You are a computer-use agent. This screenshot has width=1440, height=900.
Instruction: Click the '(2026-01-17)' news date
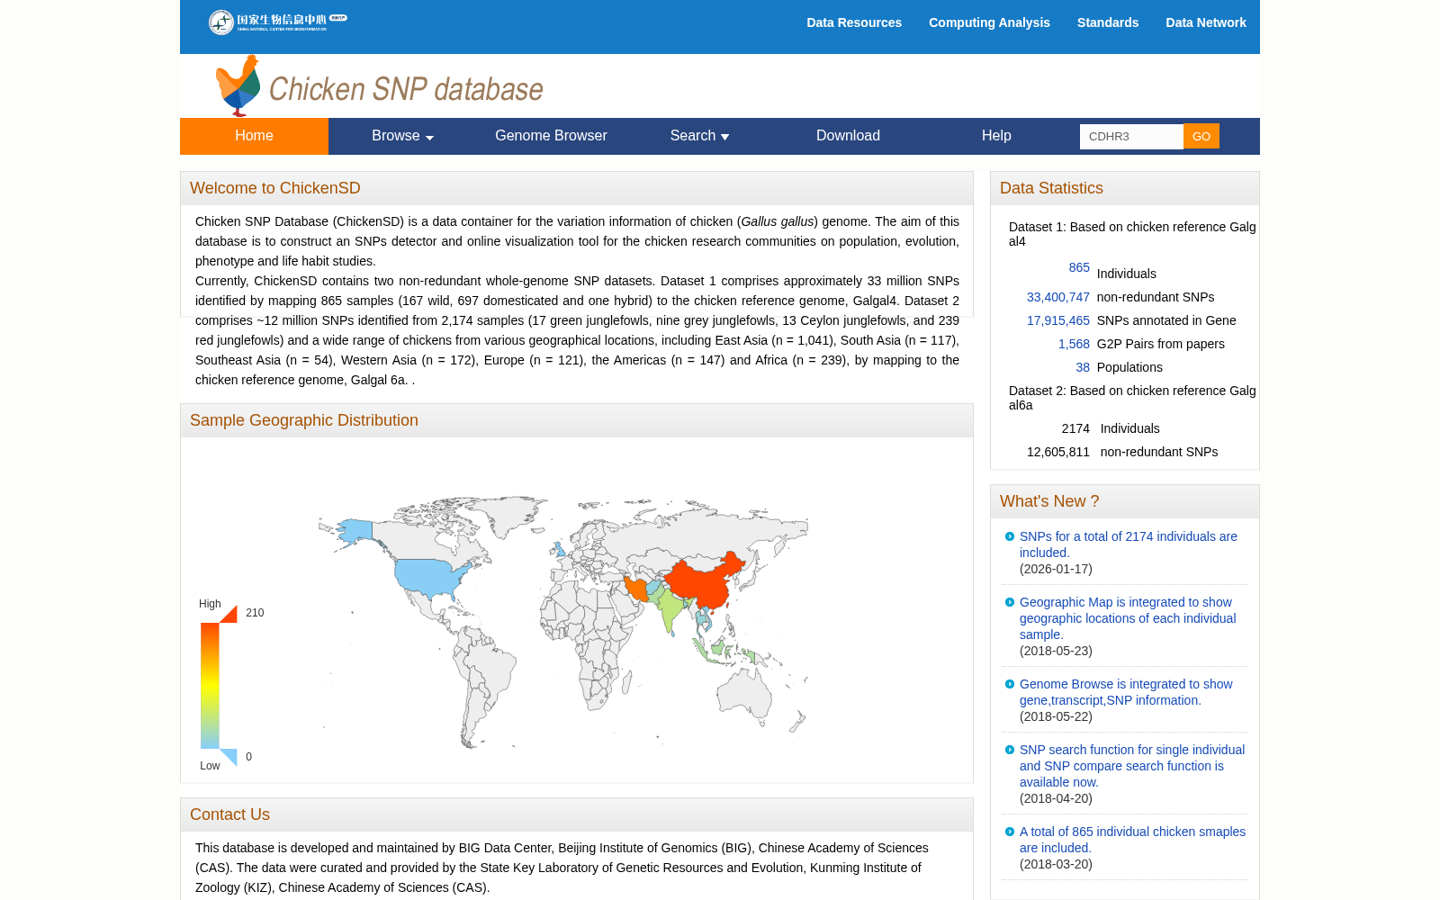1056,569
